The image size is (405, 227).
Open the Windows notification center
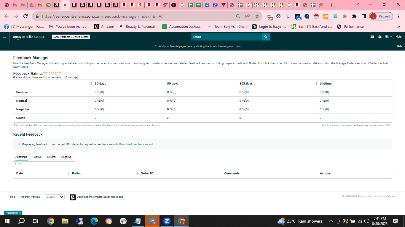[395, 221]
